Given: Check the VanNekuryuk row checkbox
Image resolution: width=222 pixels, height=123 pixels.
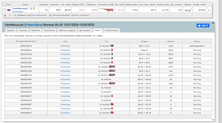Looking at the screenshot, I should (x=4, y=10).
